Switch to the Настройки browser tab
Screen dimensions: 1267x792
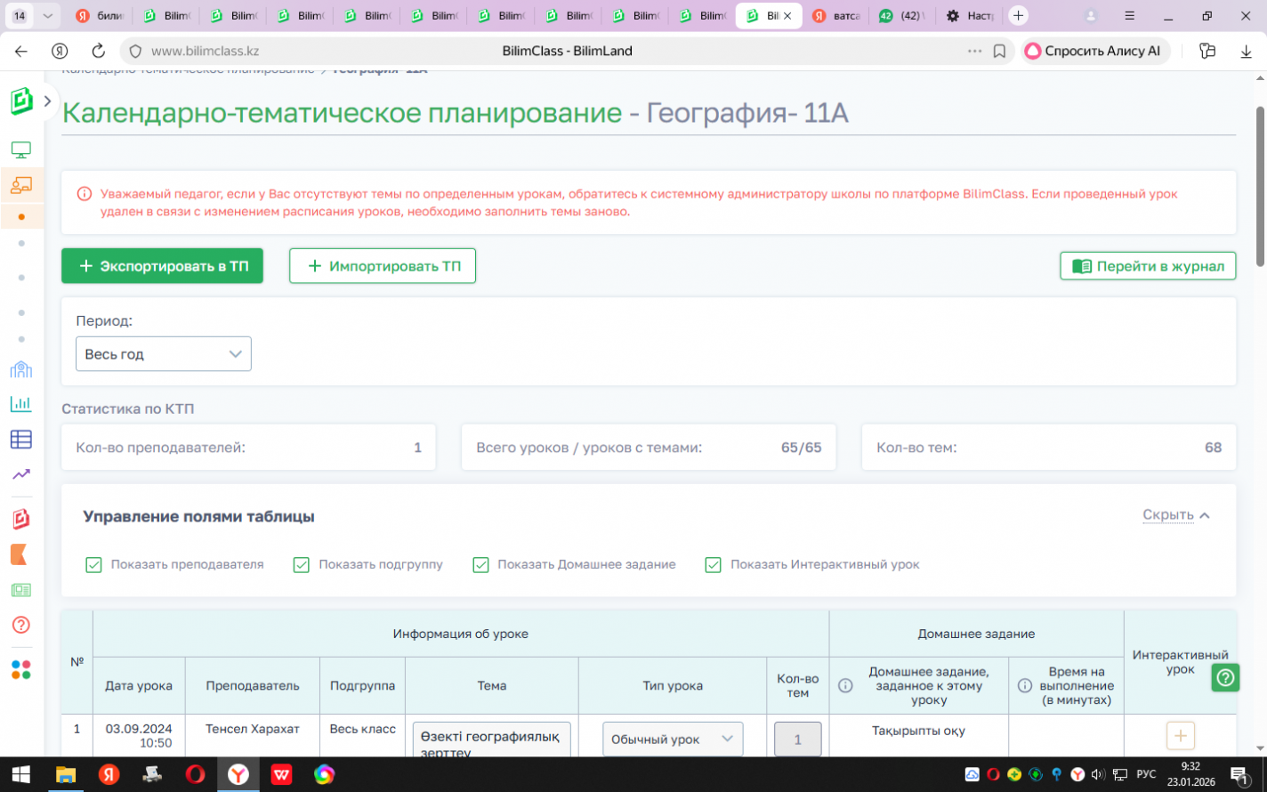(970, 16)
